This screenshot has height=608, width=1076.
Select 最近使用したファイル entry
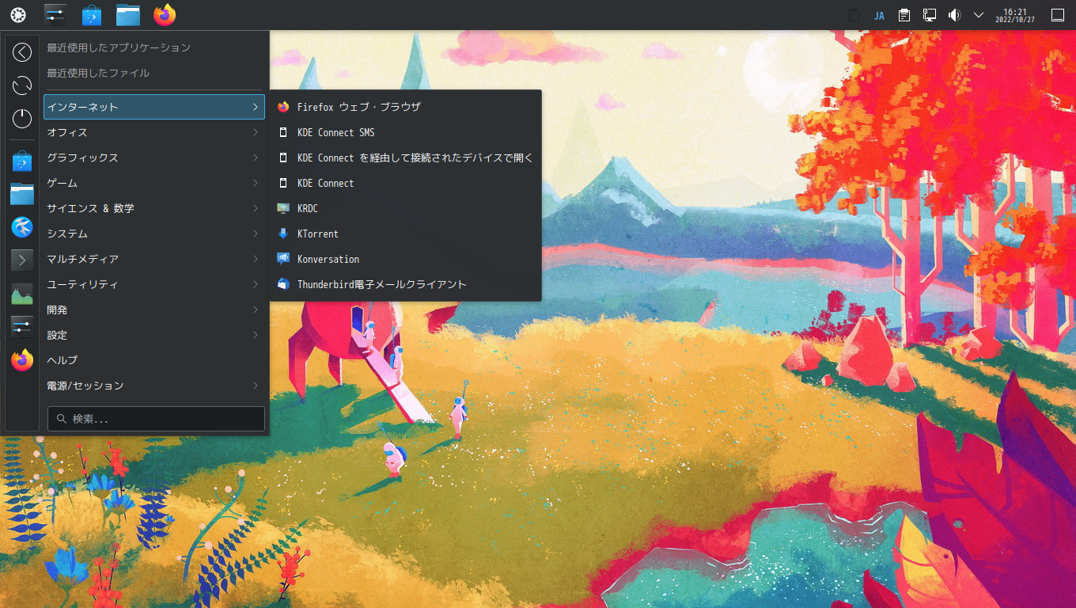153,73
